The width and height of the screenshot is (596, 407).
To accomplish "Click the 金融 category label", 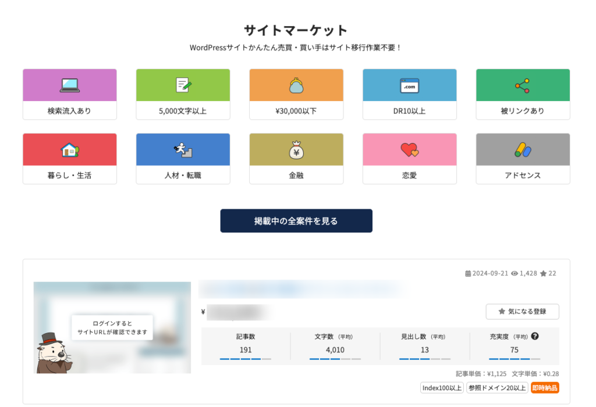I will 296,175.
